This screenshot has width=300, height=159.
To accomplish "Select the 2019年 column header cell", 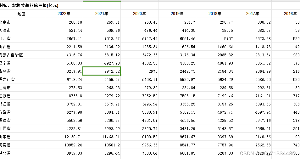I will click(x=177, y=14).
